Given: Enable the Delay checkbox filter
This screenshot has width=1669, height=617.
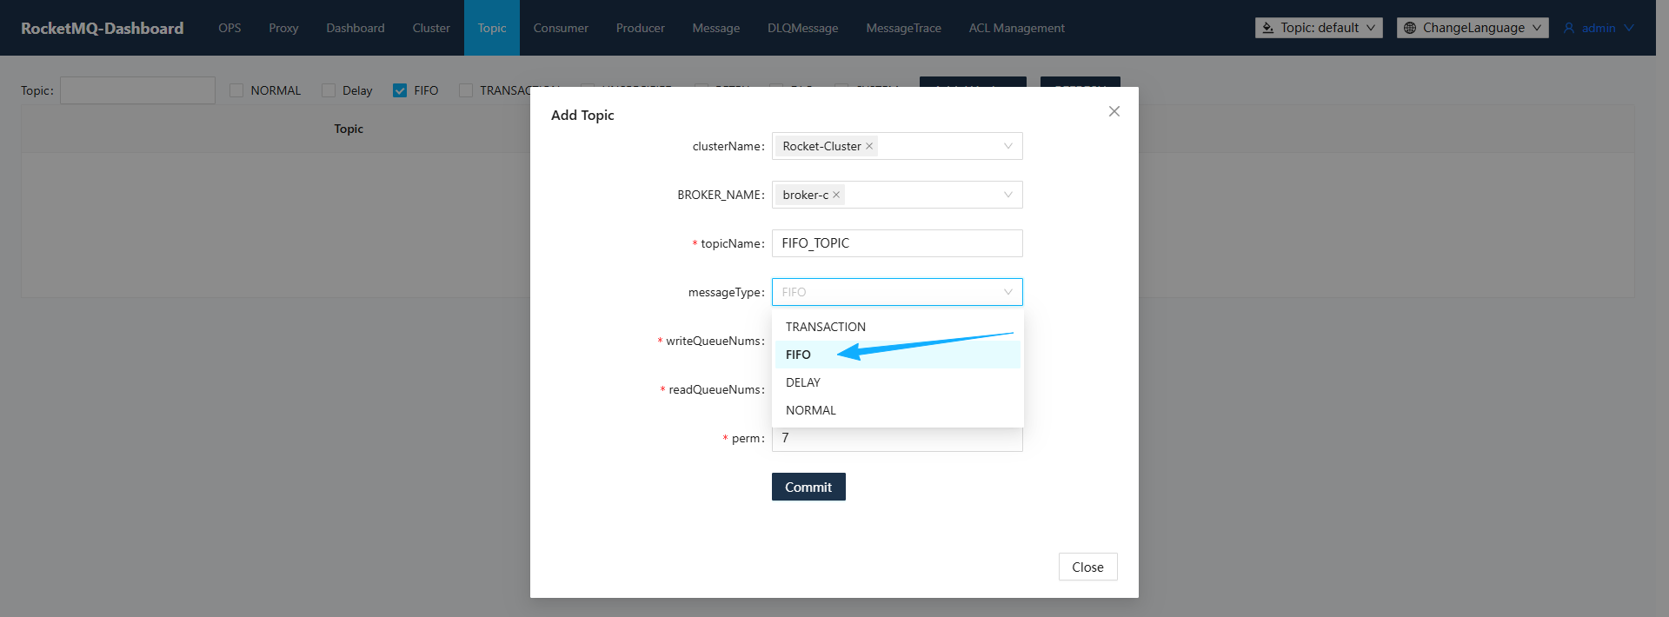Looking at the screenshot, I should (329, 90).
